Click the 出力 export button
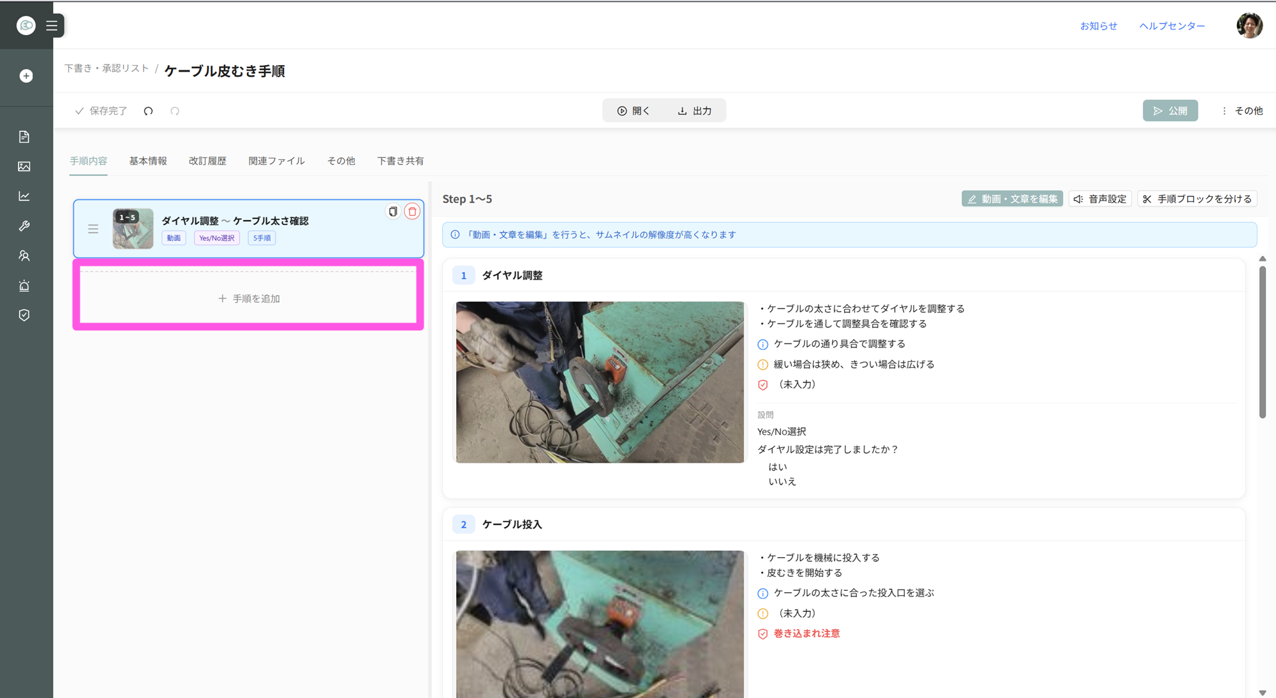This screenshot has width=1276, height=698. click(694, 111)
